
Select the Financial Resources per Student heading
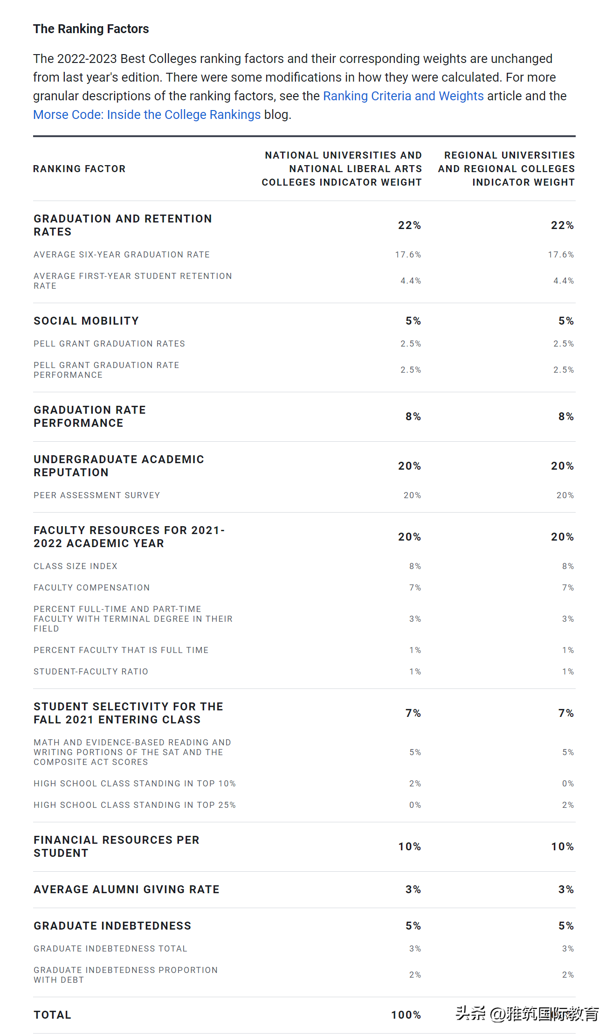point(117,847)
